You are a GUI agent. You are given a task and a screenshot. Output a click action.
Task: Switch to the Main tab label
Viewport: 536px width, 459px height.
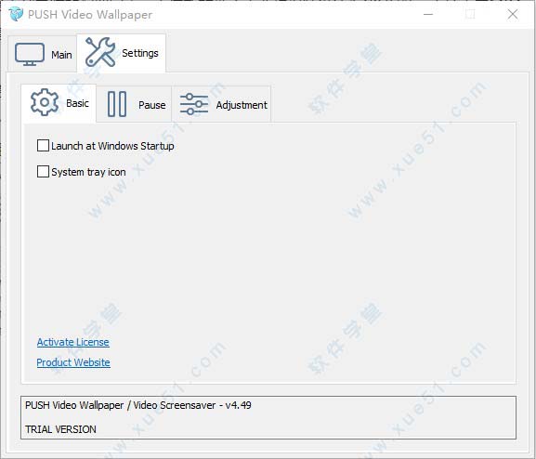(x=61, y=55)
